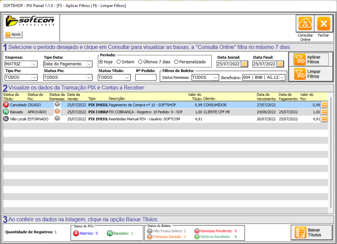Click the green PG Baixado status icon in second row
This screenshot has height=244, width=337.
click(6, 112)
